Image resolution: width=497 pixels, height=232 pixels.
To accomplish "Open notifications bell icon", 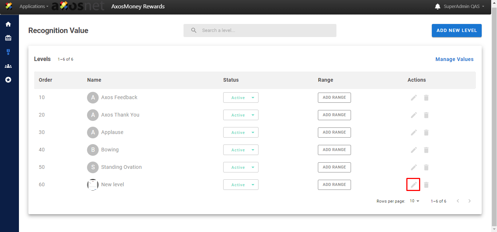I will 437,7.
